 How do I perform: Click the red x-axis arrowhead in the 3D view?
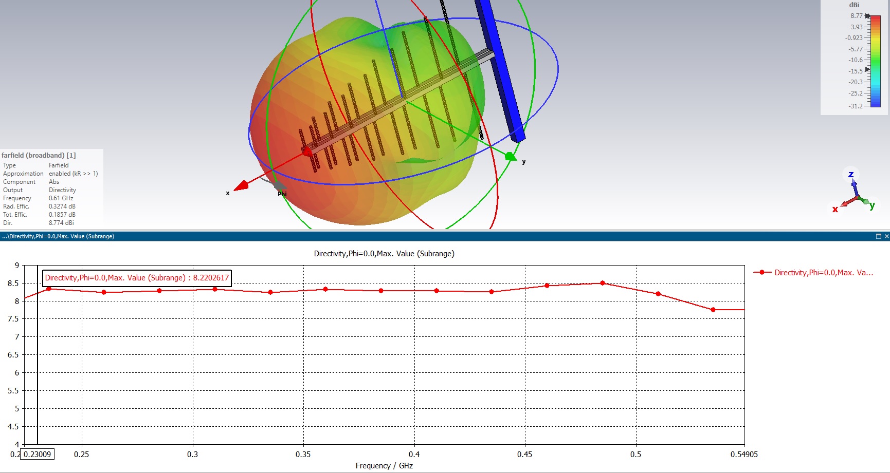[241, 185]
